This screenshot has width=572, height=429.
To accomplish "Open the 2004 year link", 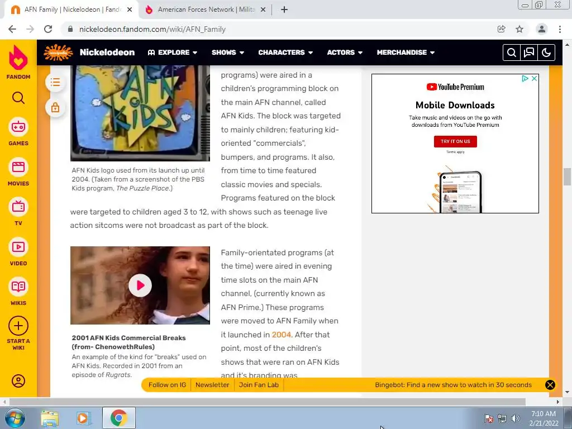I will 282,335.
